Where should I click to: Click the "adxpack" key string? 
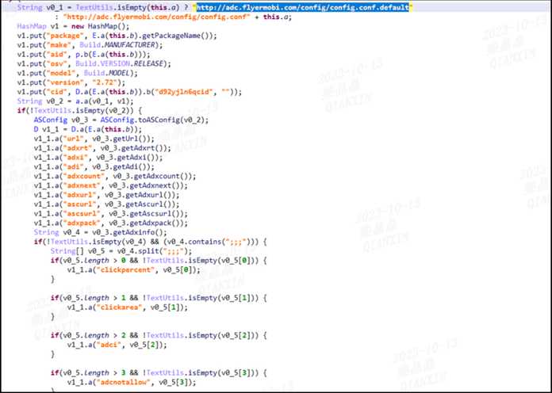click(x=82, y=223)
